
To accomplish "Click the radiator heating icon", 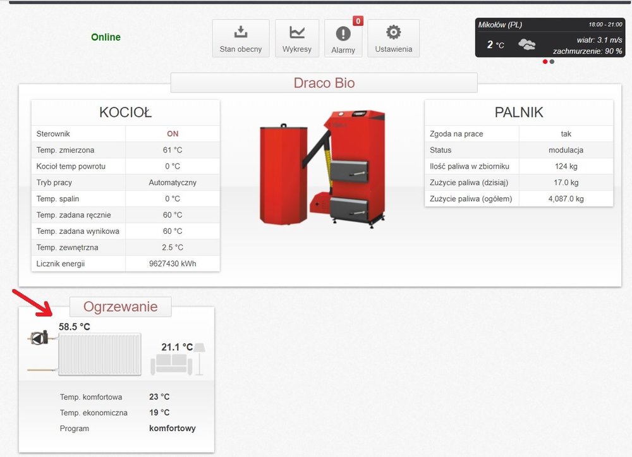I will click(100, 355).
